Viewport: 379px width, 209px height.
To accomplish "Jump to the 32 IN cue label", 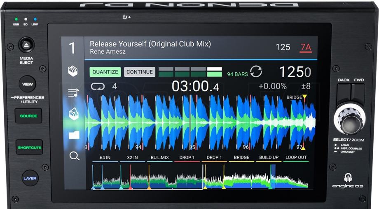I will (133, 158).
